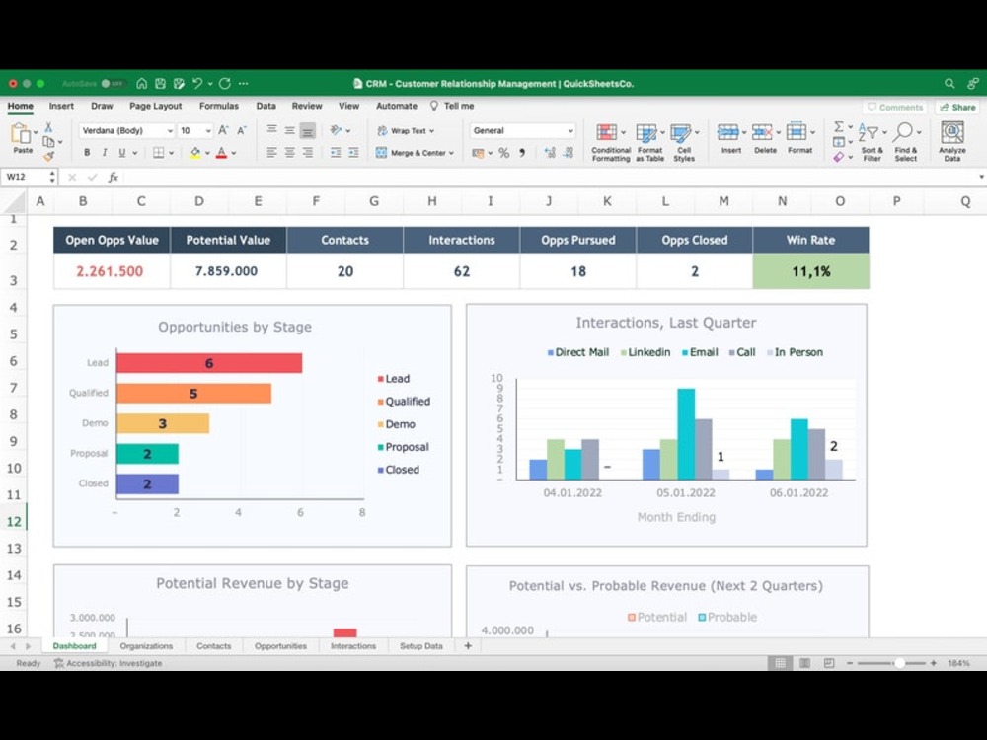
Task: Save the workbook with the save icon
Action: click(x=160, y=83)
